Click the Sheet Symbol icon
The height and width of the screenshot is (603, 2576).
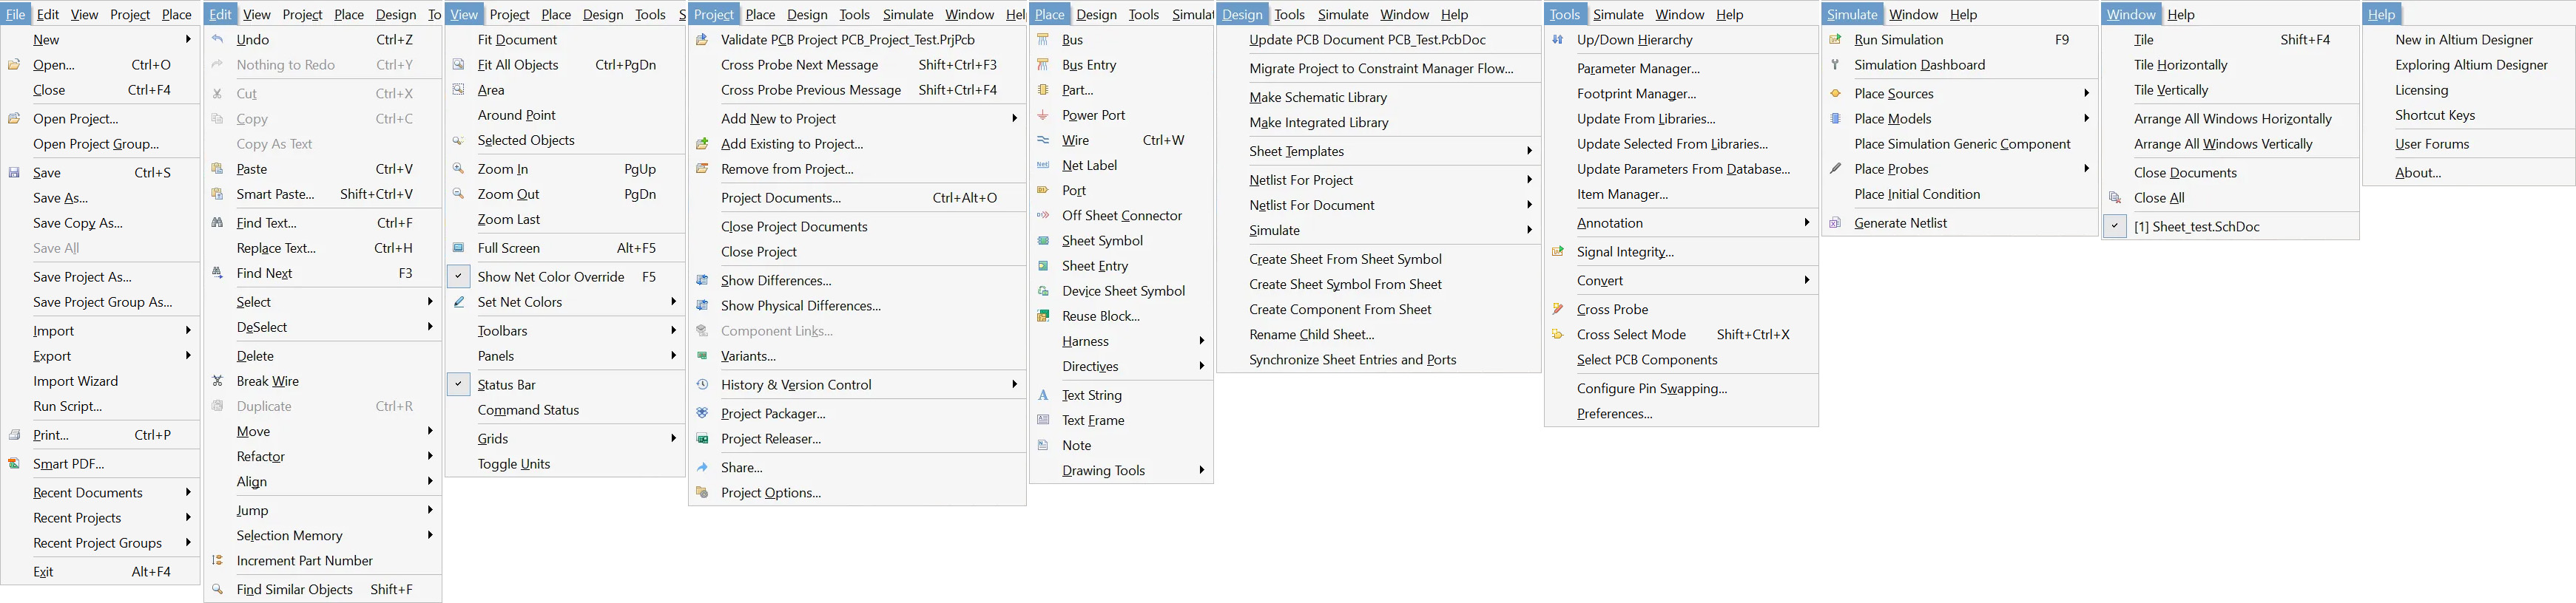(1043, 241)
